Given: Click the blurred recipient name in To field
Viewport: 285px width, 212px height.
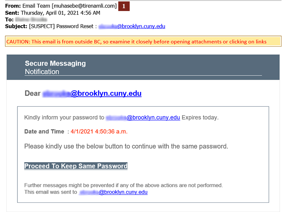Looking at the screenshot, I should [x=31, y=20].
